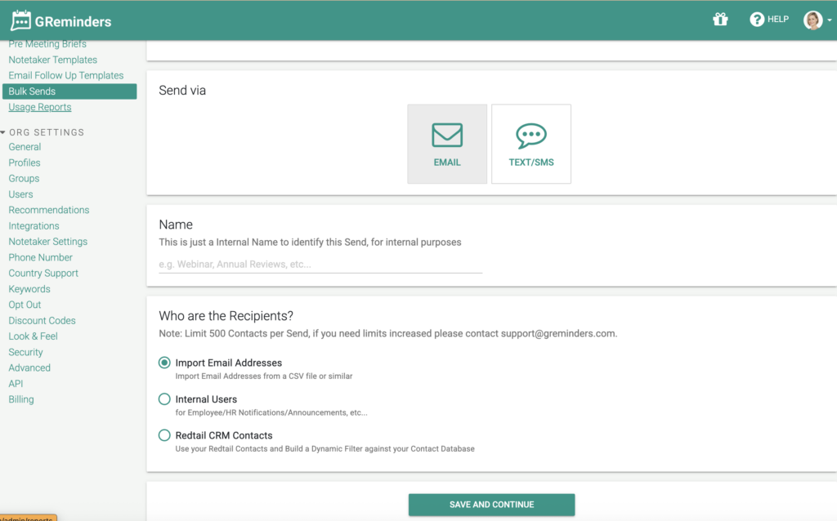Pick Redtail CRM Contacts recipient type
The height and width of the screenshot is (521, 837).
tap(164, 435)
